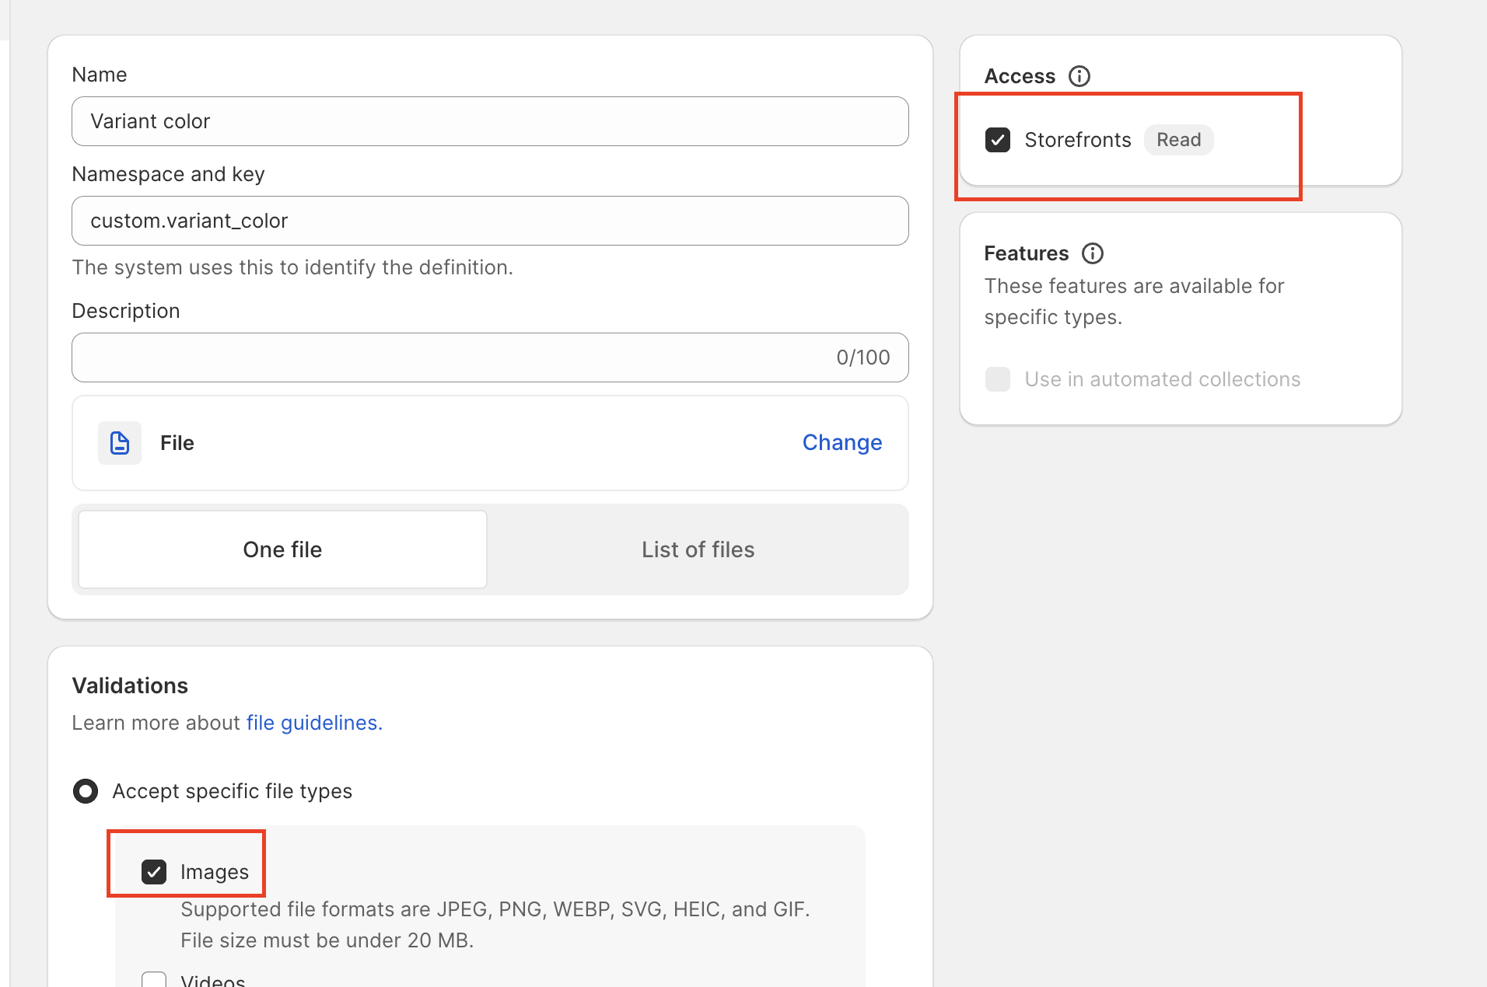Toggle Use in automated collections checkbox
The width and height of the screenshot is (1487, 987).
(998, 379)
